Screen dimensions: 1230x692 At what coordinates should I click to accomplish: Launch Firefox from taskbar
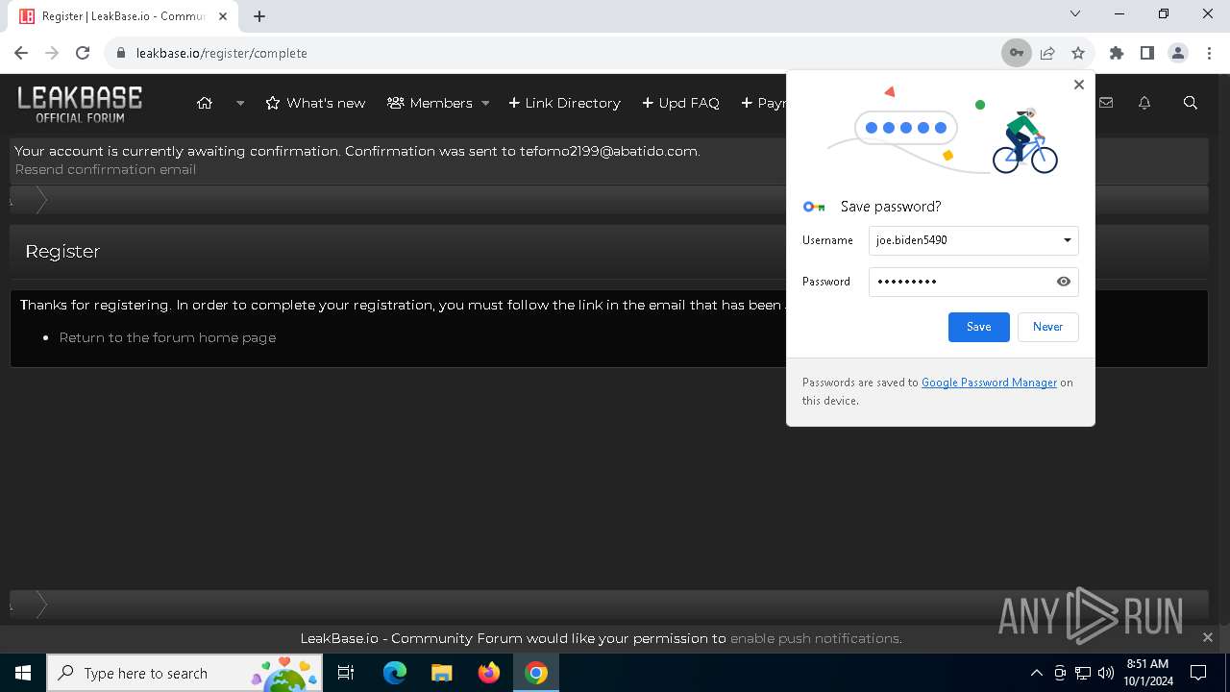coord(488,673)
